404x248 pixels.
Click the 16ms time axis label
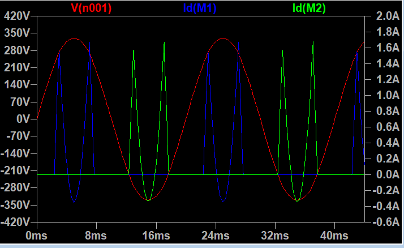pyautogui.click(x=156, y=236)
